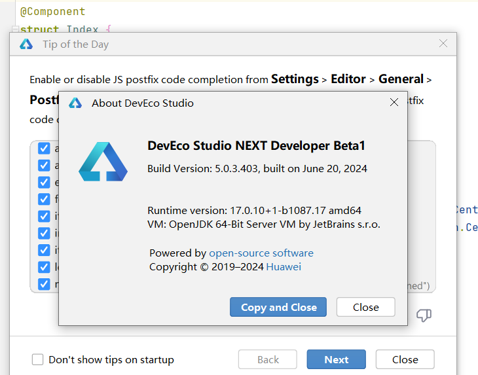Click DevEco icon in Tip of the Day title
This screenshot has height=375, width=478.
[26, 44]
